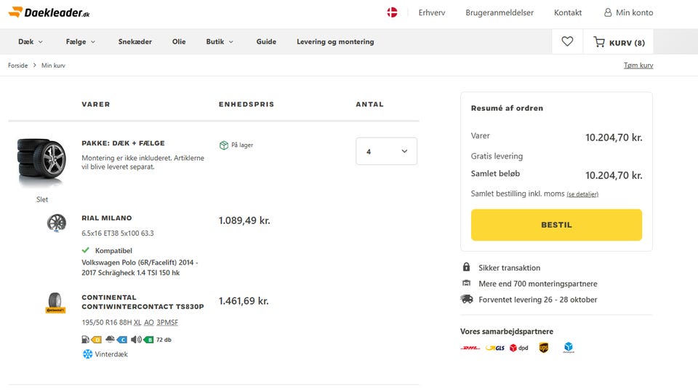Expand the Dæk menu dropdown

31,41
